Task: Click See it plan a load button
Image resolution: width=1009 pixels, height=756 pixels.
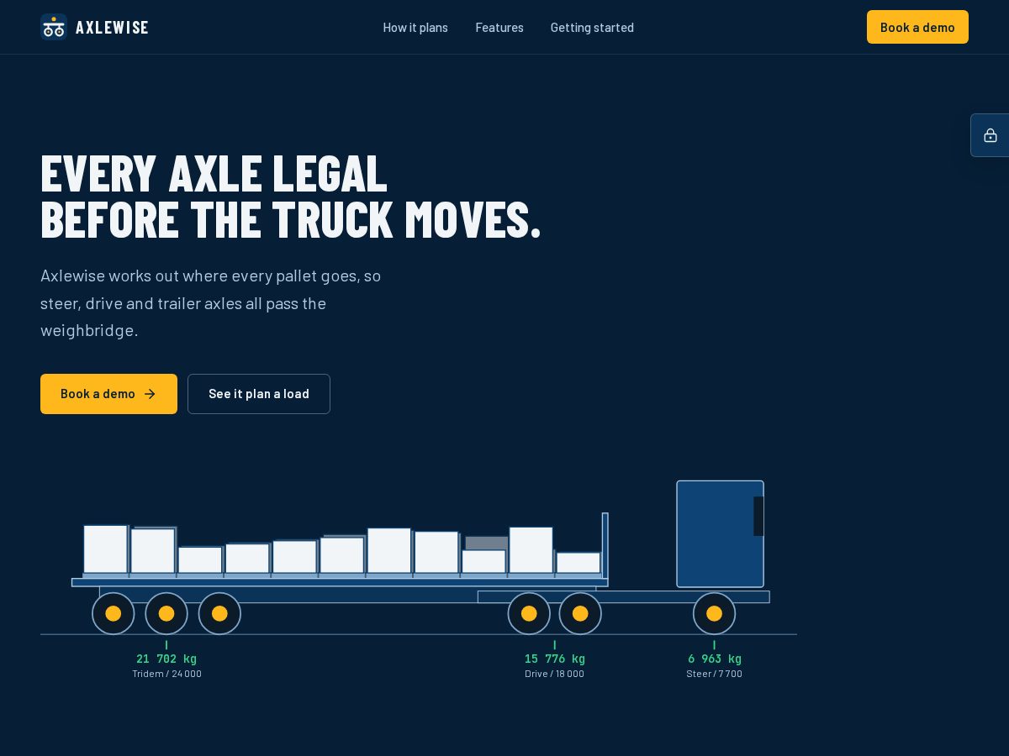Action: coord(259,394)
